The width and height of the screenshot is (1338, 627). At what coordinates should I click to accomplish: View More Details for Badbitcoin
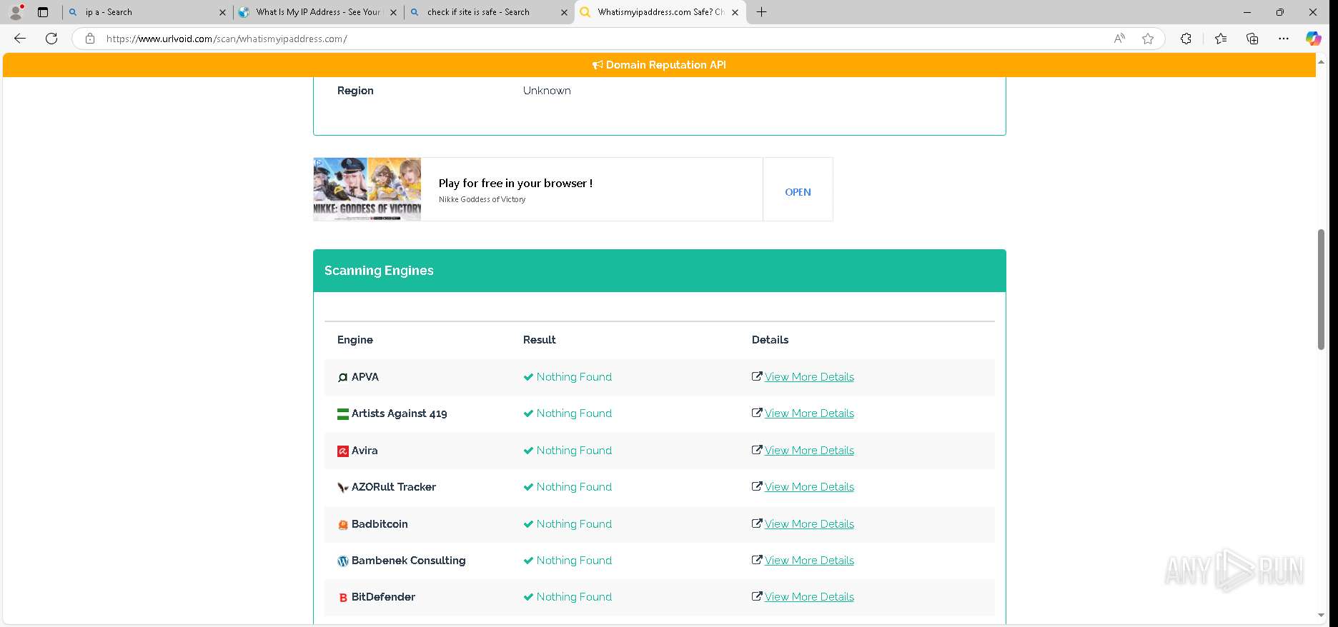click(x=809, y=524)
